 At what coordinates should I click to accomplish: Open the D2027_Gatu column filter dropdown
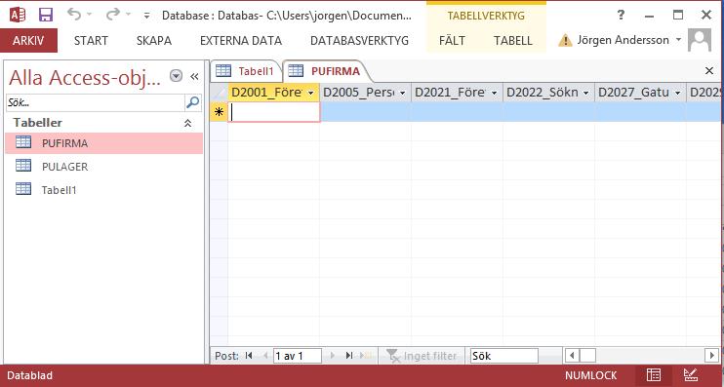click(x=678, y=93)
